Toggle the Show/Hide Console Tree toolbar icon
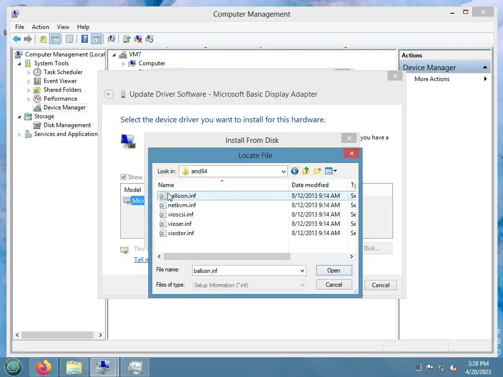 click(x=55, y=39)
